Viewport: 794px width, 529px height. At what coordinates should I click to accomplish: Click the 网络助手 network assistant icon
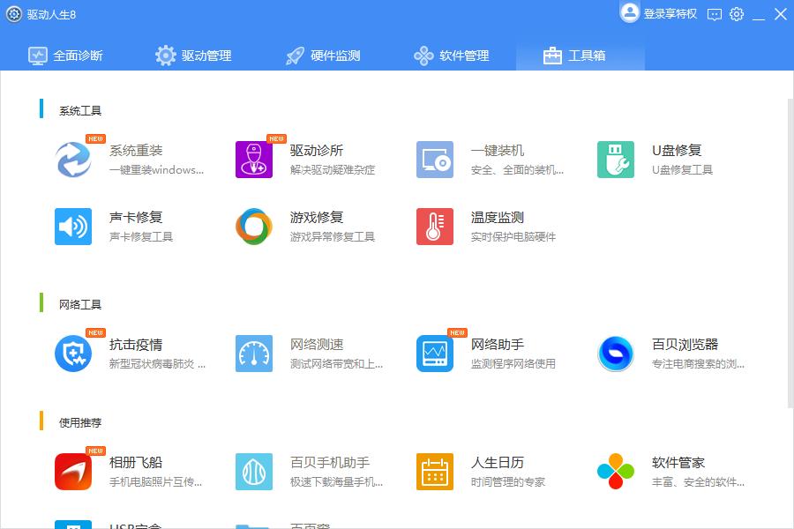point(435,354)
